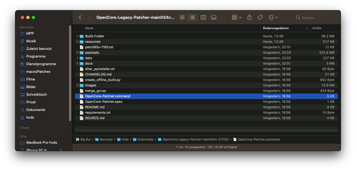
Task: Open Dienstprogramme in the sidebar
Action: 41,64
